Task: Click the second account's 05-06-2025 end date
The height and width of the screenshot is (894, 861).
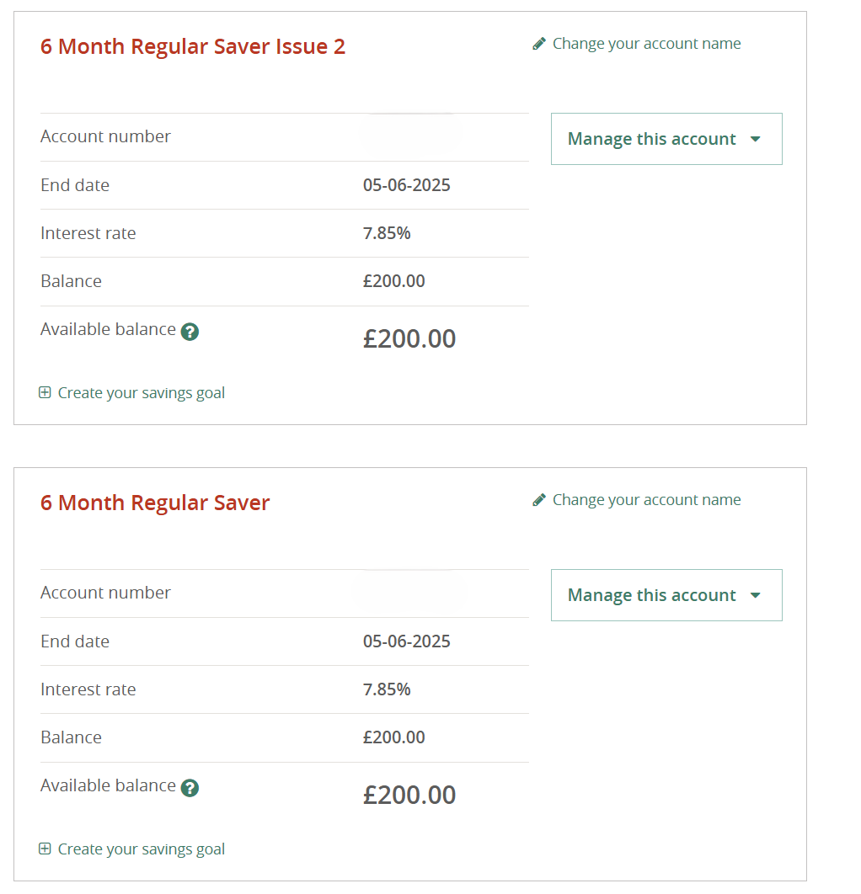Action: point(407,641)
